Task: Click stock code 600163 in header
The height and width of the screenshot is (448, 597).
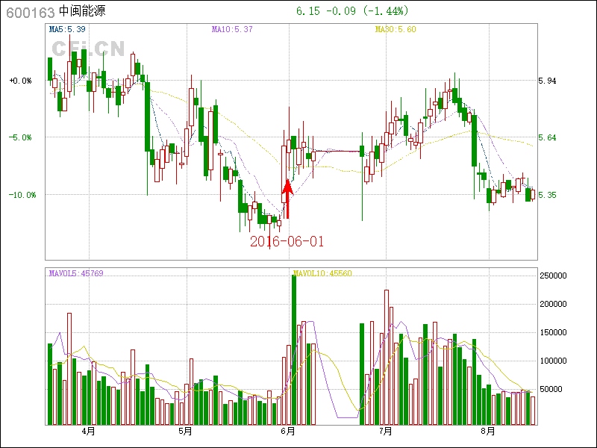Action: pos(31,12)
